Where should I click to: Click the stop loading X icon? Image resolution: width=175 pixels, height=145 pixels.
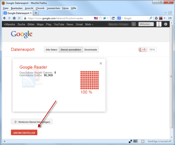[19, 18]
